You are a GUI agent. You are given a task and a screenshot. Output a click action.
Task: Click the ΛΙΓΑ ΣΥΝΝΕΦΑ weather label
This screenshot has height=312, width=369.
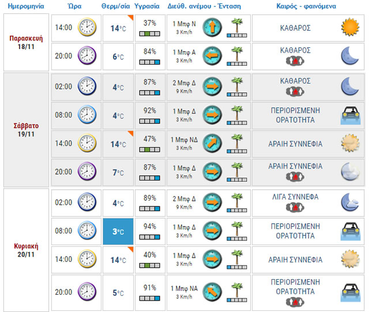[295, 197]
